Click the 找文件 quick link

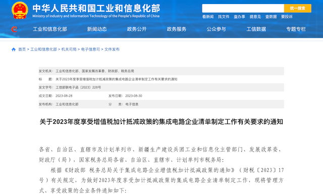pyautogui.click(x=224, y=17)
